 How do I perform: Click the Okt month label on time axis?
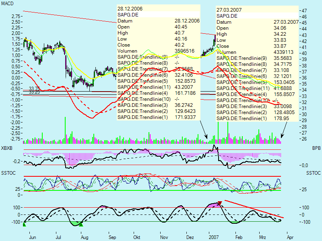[x=137, y=237]
